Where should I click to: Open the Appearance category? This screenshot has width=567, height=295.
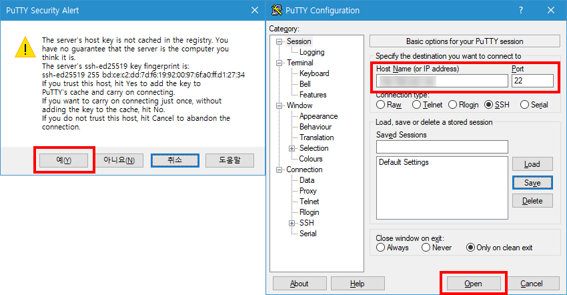[x=318, y=116]
